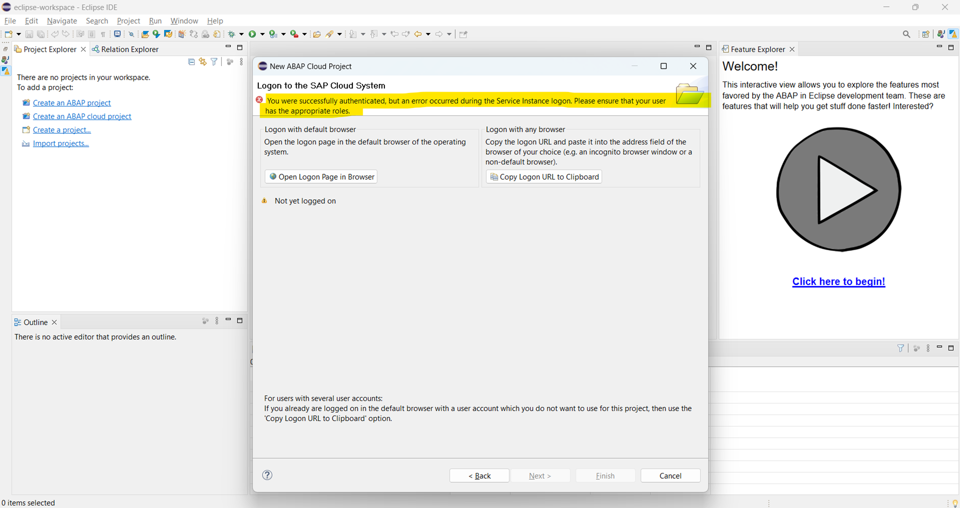Switch to the Java EE perspective icon

[x=941, y=34]
